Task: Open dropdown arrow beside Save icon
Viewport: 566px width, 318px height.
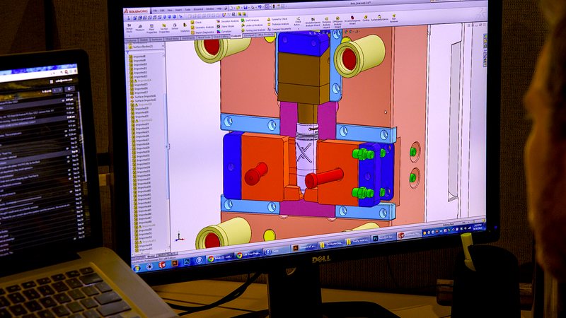Action: point(249,8)
